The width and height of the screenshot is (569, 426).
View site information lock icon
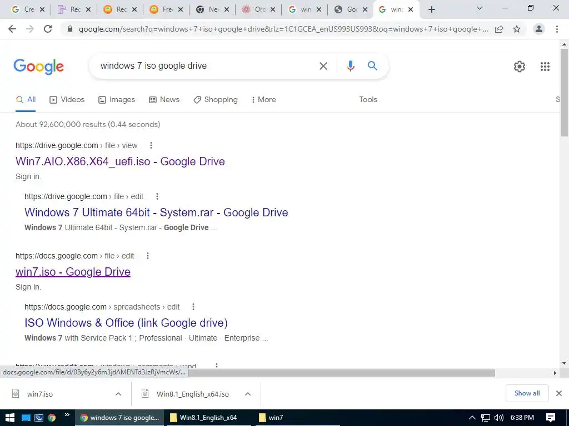coord(70,29)
